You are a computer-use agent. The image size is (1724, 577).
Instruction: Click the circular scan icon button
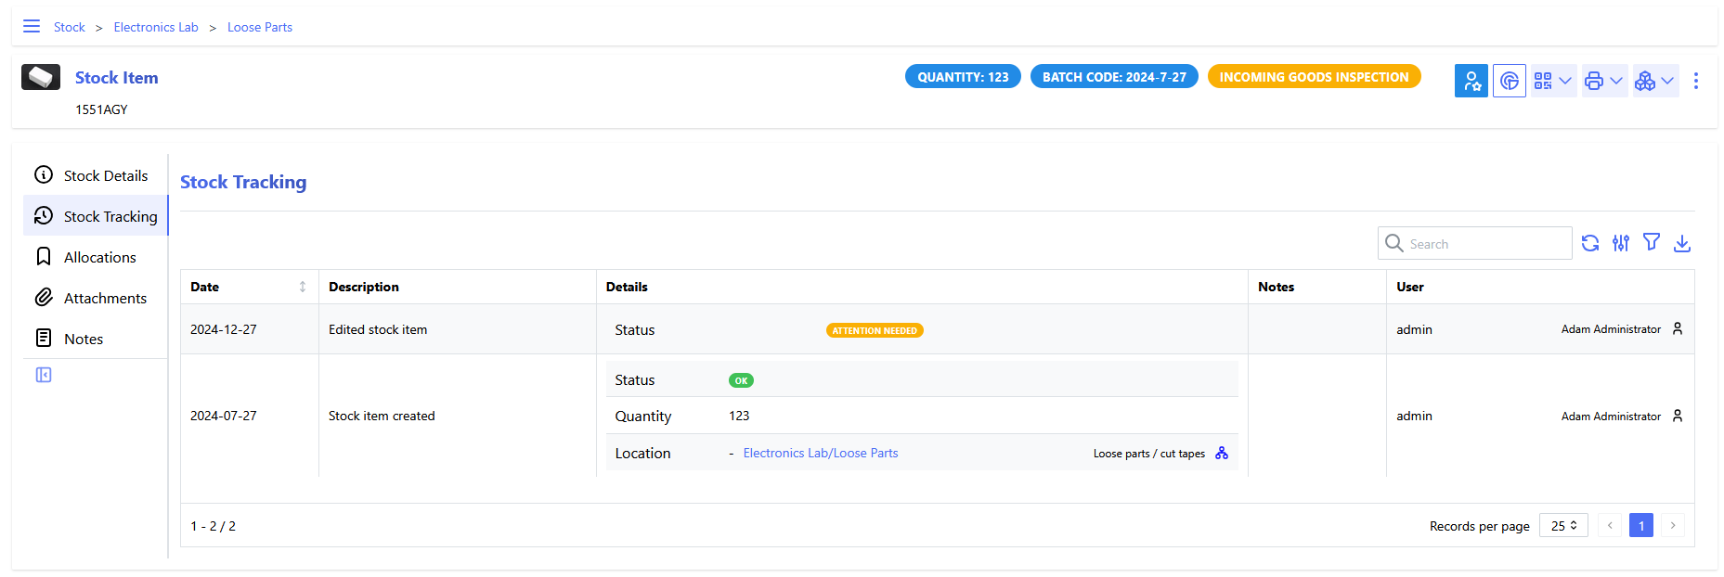point(1510,81)
